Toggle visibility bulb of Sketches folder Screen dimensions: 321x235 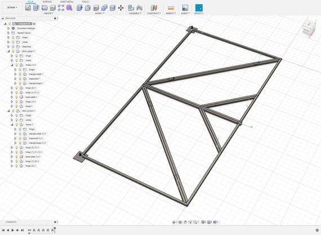coord(13,47)
